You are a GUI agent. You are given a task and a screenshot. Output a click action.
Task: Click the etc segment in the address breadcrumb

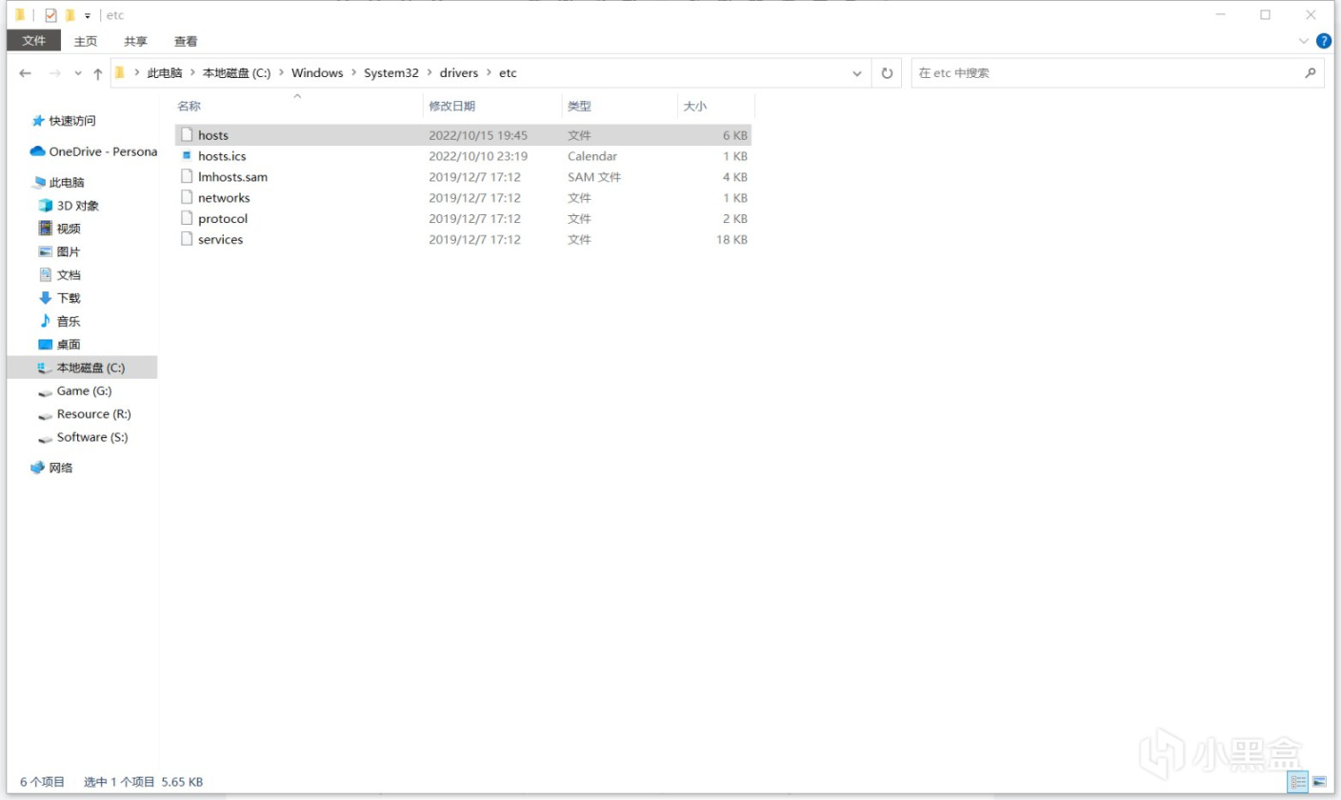[508, 73]
